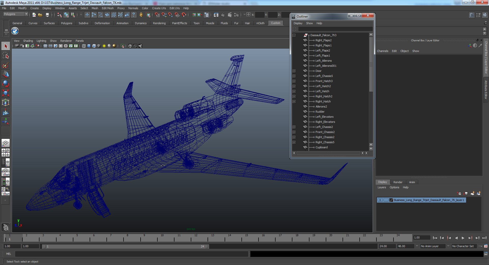Viewport: 489px width, 265px height.
Task: Select the arrow Select tool in toolbox
Action: pyautogui.click(x=6, y=46)
